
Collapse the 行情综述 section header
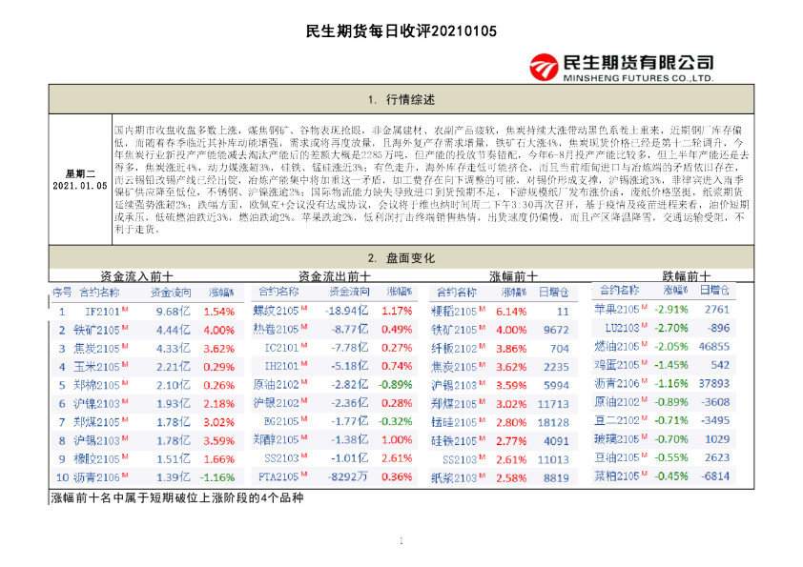401,98
